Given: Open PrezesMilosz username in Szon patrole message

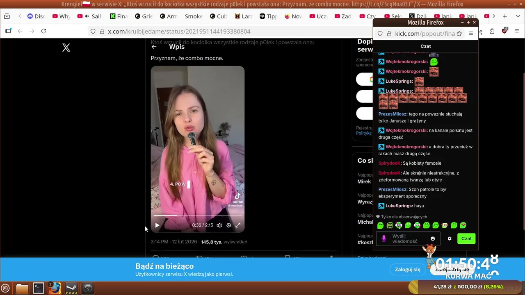Looking at the screenshot, I should tap(392, 189).
